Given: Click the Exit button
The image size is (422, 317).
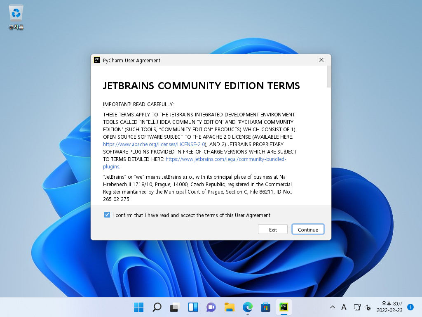Looking at the screenshot, I should 273,229.
